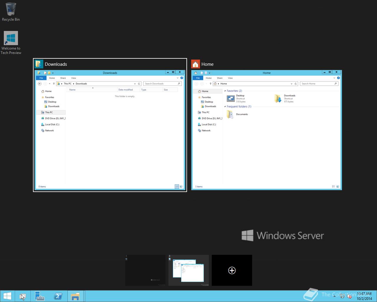Select Local Disk (C:) in Downloads sidebar
The height and width of the screenshot is (302, 377).
(x=50, y=124)
